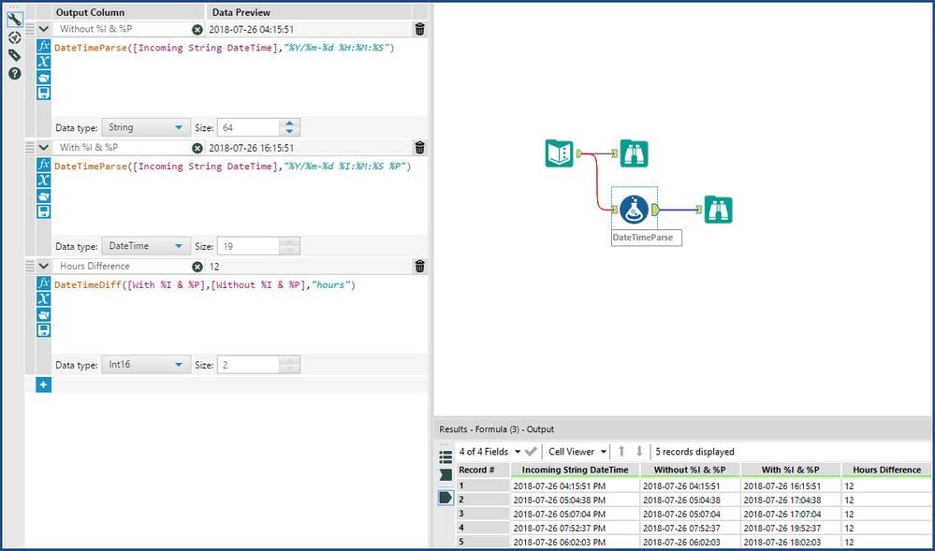Viewport: 935px width, 551px height.
Task: Collapse the 'With %I & %P' expression
Action: point(44,147)
